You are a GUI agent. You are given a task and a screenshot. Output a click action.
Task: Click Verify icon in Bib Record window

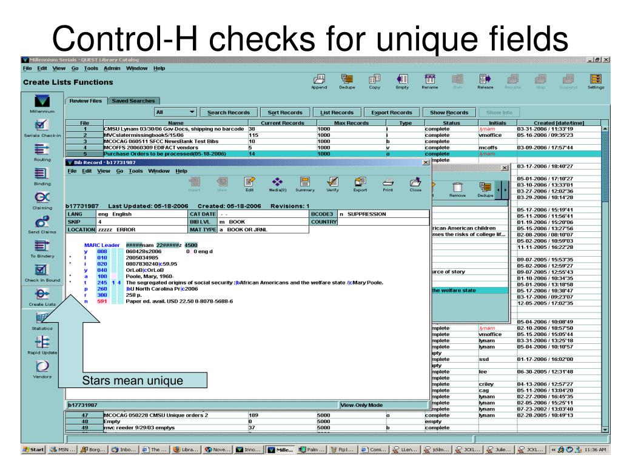(333, 184)
